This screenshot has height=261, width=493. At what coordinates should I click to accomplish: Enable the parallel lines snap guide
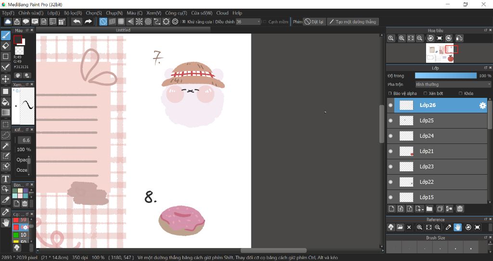[x=112, y=22]
